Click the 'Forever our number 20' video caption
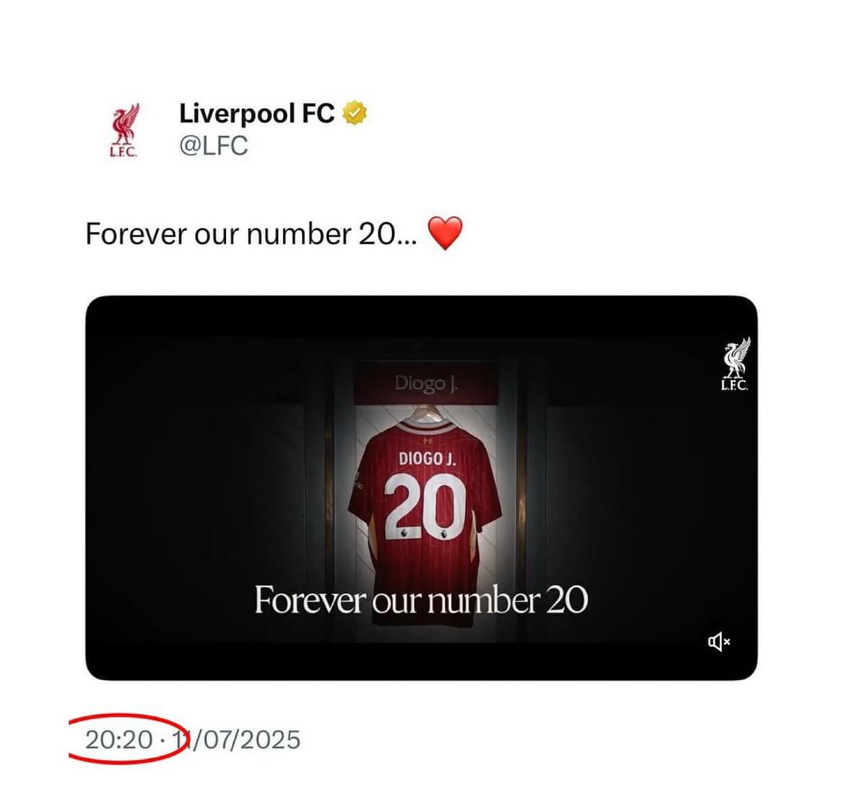The height and width of the screenshot is (808, 844). click(x=421, y=599)
